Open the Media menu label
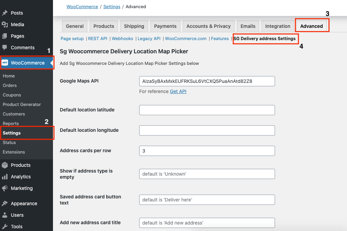Viewport: 347px width, 231px height. (17, 24)
